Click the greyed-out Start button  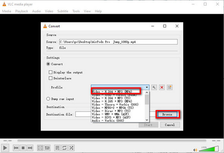(148, 125)
